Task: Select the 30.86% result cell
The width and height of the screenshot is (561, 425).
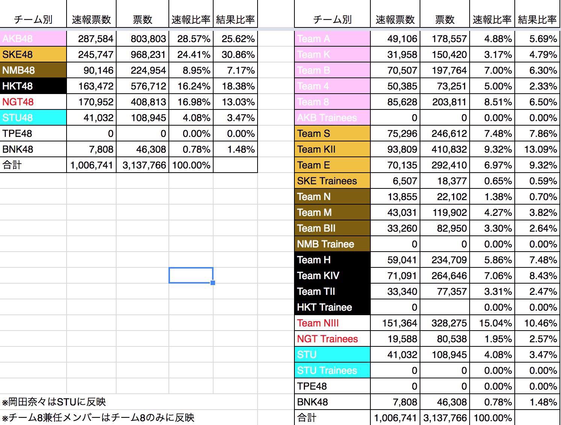Action: (x=235, y=55)
